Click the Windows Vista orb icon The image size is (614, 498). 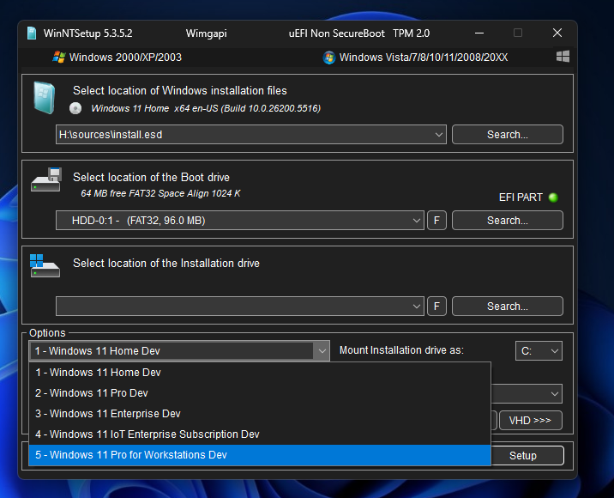tap(329, 58)
